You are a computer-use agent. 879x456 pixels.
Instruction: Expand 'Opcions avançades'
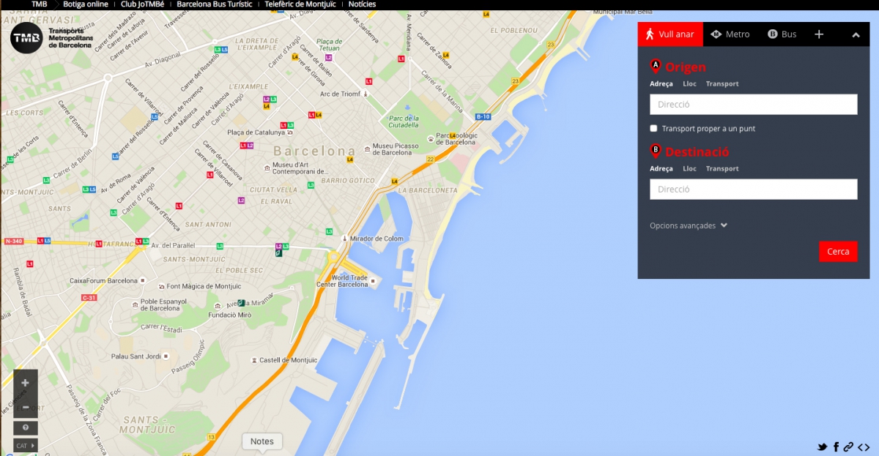pyautogui.click(x=689, y=225)
